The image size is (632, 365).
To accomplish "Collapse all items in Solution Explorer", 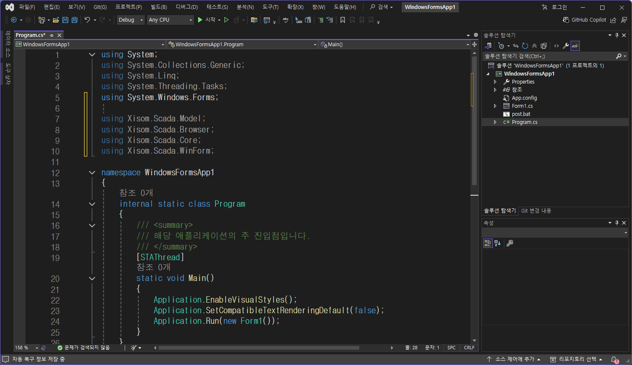I will tap(534, 46).
